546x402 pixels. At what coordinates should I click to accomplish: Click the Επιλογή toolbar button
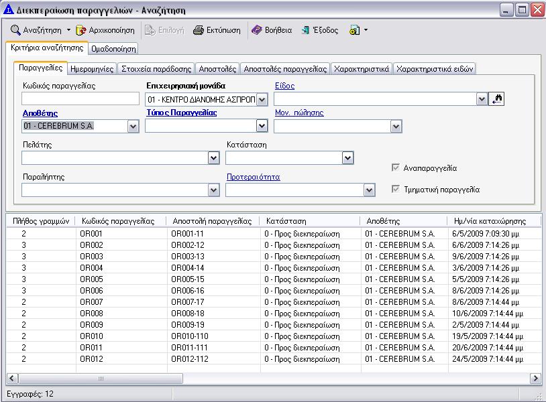pos(164,30)
